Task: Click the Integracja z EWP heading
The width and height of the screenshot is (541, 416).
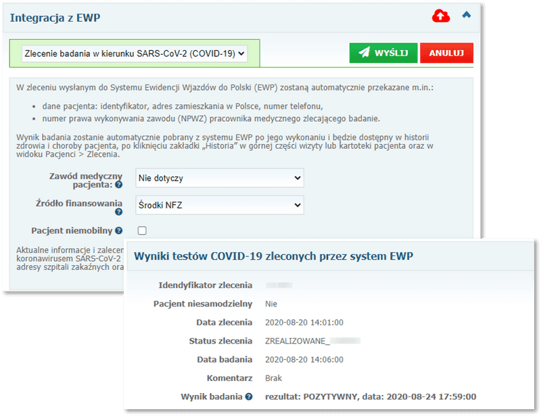Action: 55,18
